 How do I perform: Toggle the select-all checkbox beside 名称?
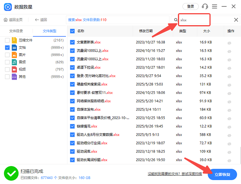point(72,31)
